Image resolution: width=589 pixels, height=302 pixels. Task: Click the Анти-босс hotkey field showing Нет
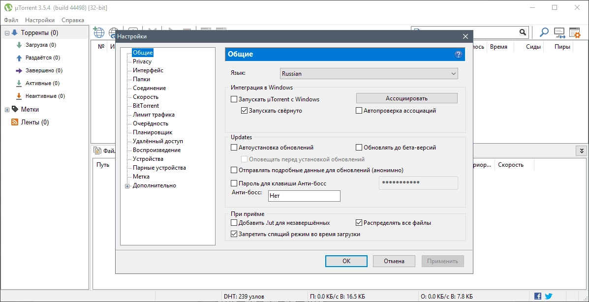(304, 196)
